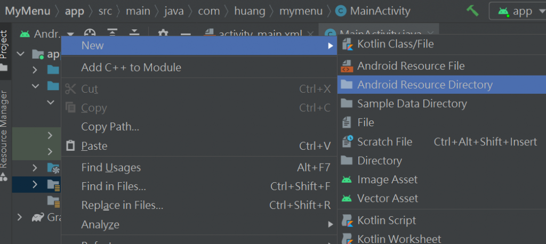Choose Sample Data Directory
546x244 pixels.
click(441, 103)
